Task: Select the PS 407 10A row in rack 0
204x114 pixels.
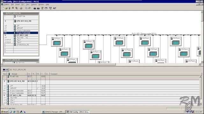Action: pos(21,16)
